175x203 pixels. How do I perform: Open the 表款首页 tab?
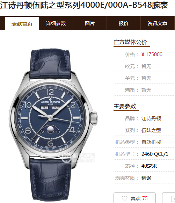pyautogui.click(x=22, y=23)
